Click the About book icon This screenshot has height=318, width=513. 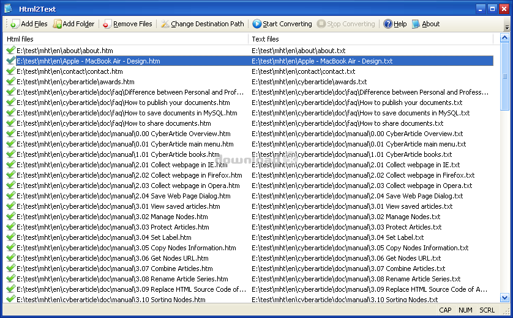tap(416, 24)
